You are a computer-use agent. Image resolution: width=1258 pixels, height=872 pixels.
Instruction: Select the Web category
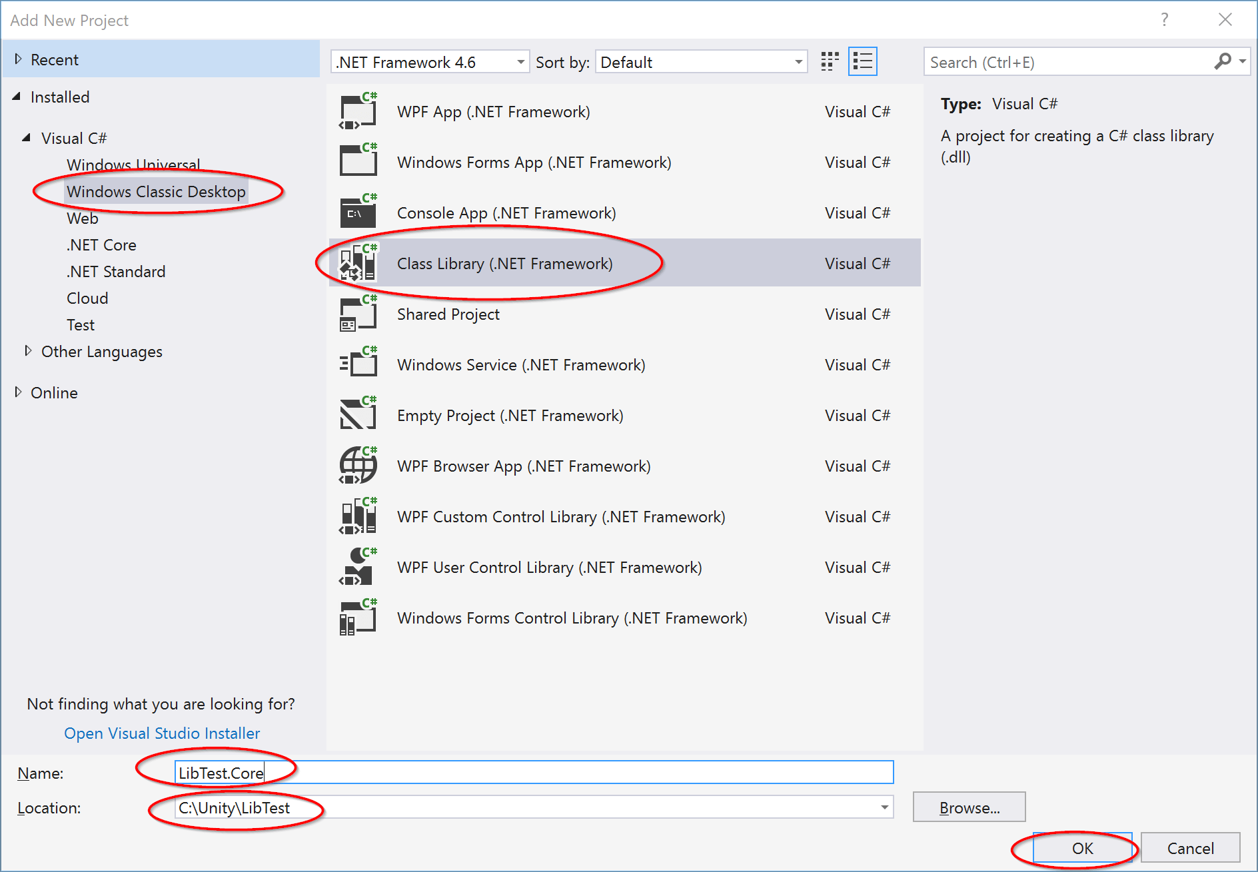point(82,218)
